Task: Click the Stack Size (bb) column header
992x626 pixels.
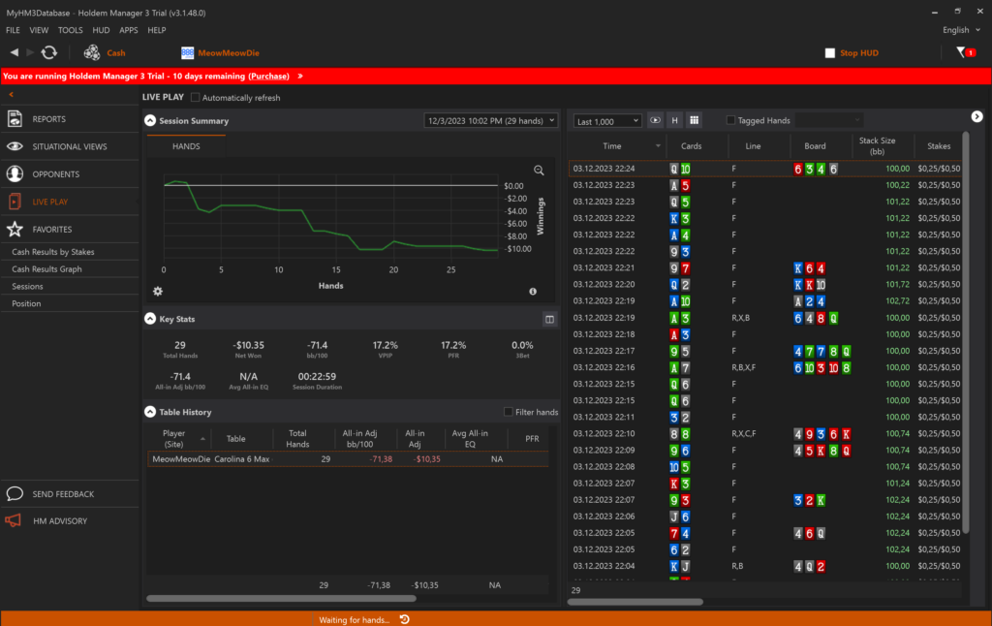Action: (x=877, y=146)
